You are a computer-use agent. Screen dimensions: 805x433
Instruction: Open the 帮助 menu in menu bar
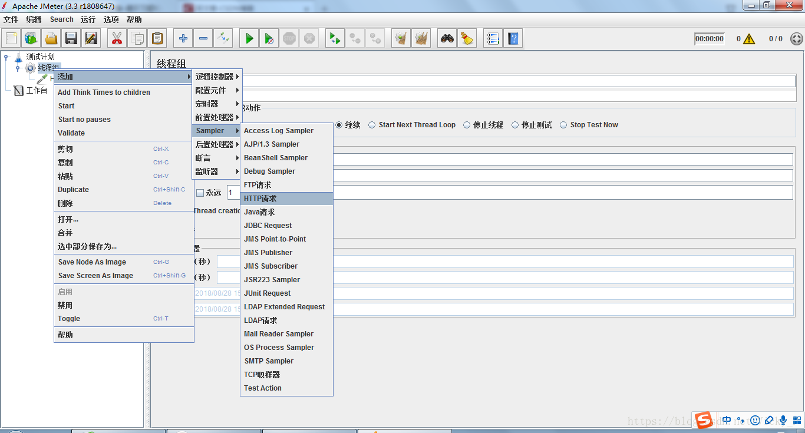pos(134,19)
